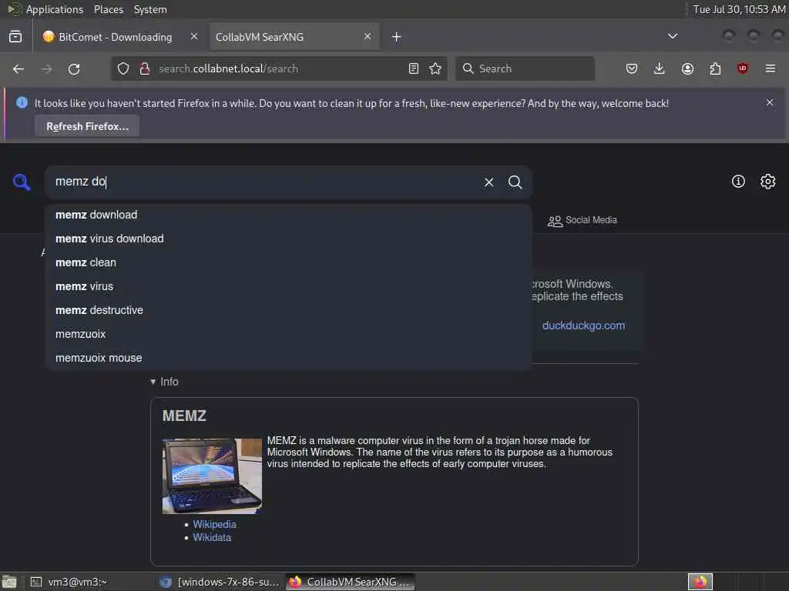Open the System menu
The width and height of the screenshot is (789, 591).
(x=150, y=9)
